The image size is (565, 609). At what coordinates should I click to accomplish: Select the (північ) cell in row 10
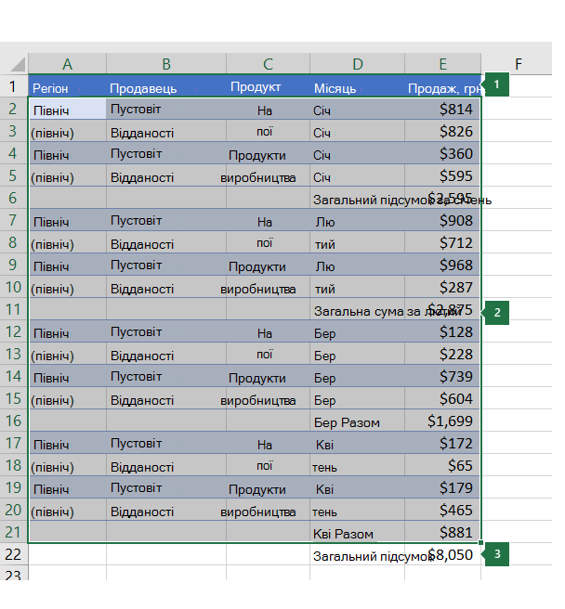point(67,287)
